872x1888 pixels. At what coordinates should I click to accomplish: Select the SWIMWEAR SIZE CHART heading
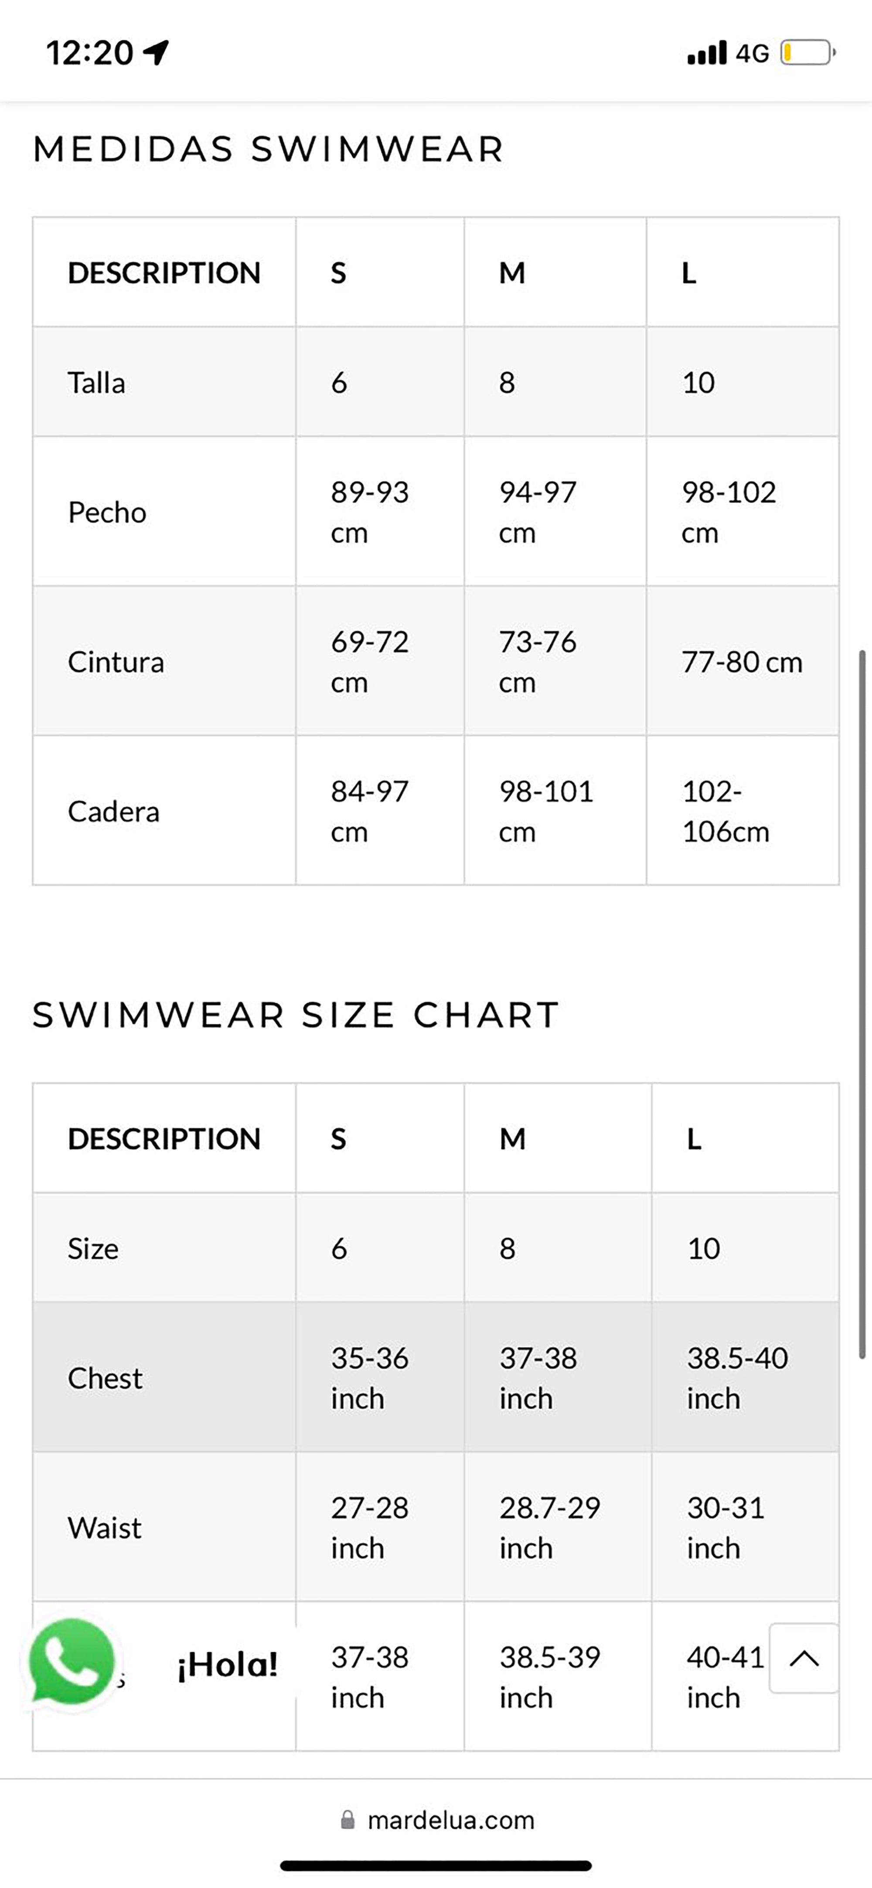(295, 1015)
